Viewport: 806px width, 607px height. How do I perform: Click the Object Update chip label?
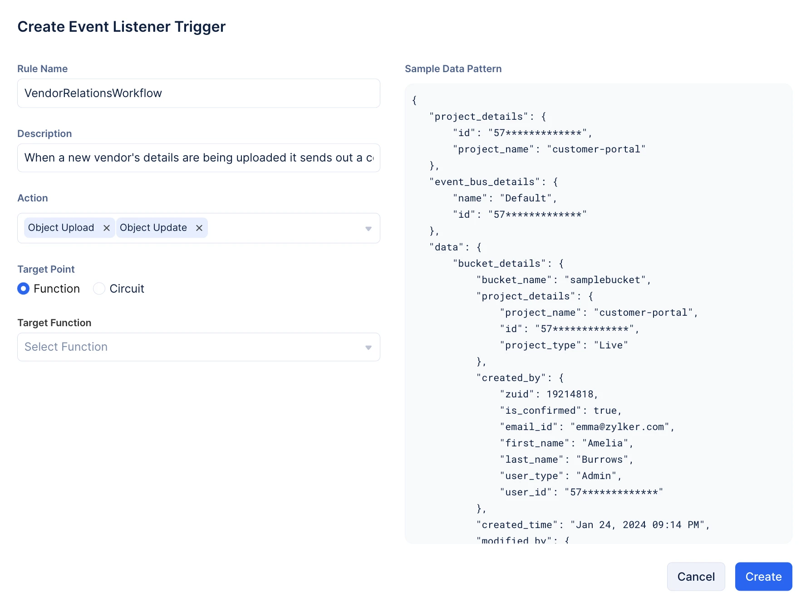point(153,228)
